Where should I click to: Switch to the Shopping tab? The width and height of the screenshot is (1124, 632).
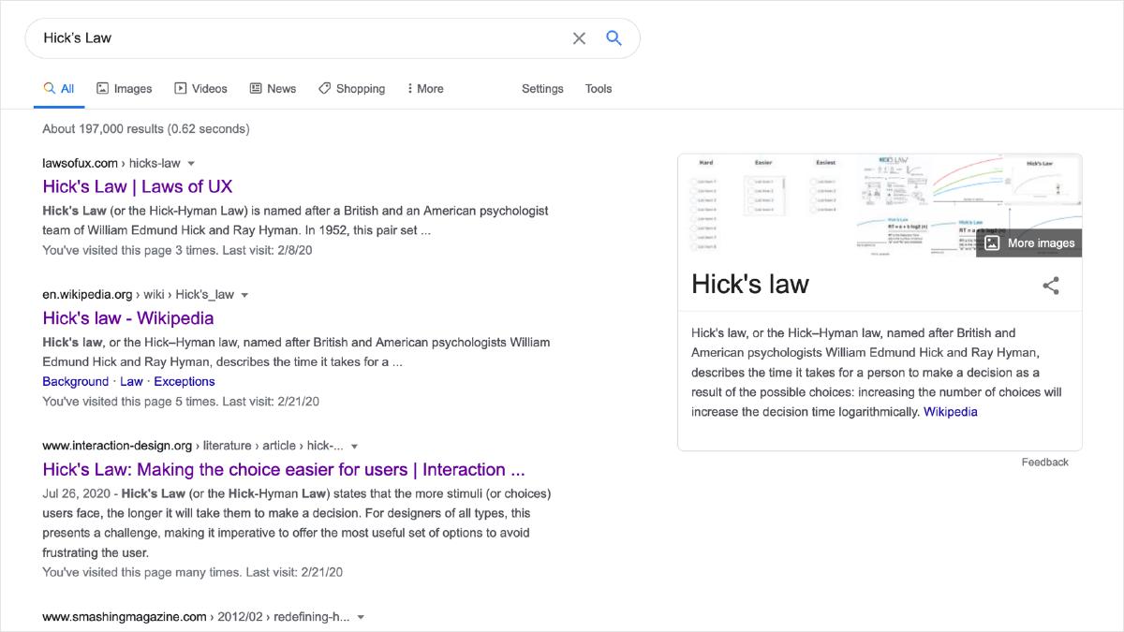pos(351,89)
